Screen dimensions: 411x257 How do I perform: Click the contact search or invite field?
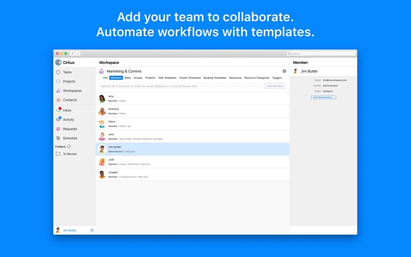pyautogui.click(x=181, y=86)
